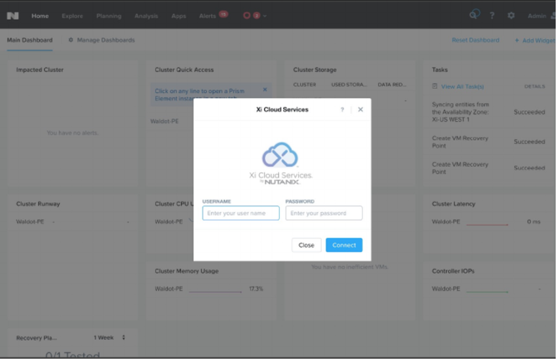Click the help question mark in top bar
Image resolution: width=557 pixels, height=360 pixels.
(492, 16)
